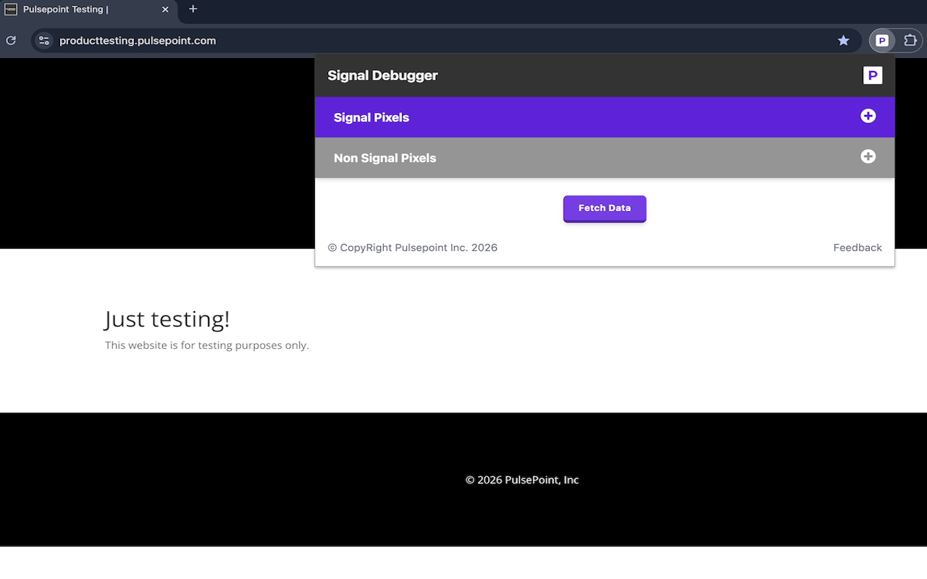This screenshot has width=927, height=579.
Task: Expand Non Signal Pixels with the plus icon
Action: coord(868,157)
